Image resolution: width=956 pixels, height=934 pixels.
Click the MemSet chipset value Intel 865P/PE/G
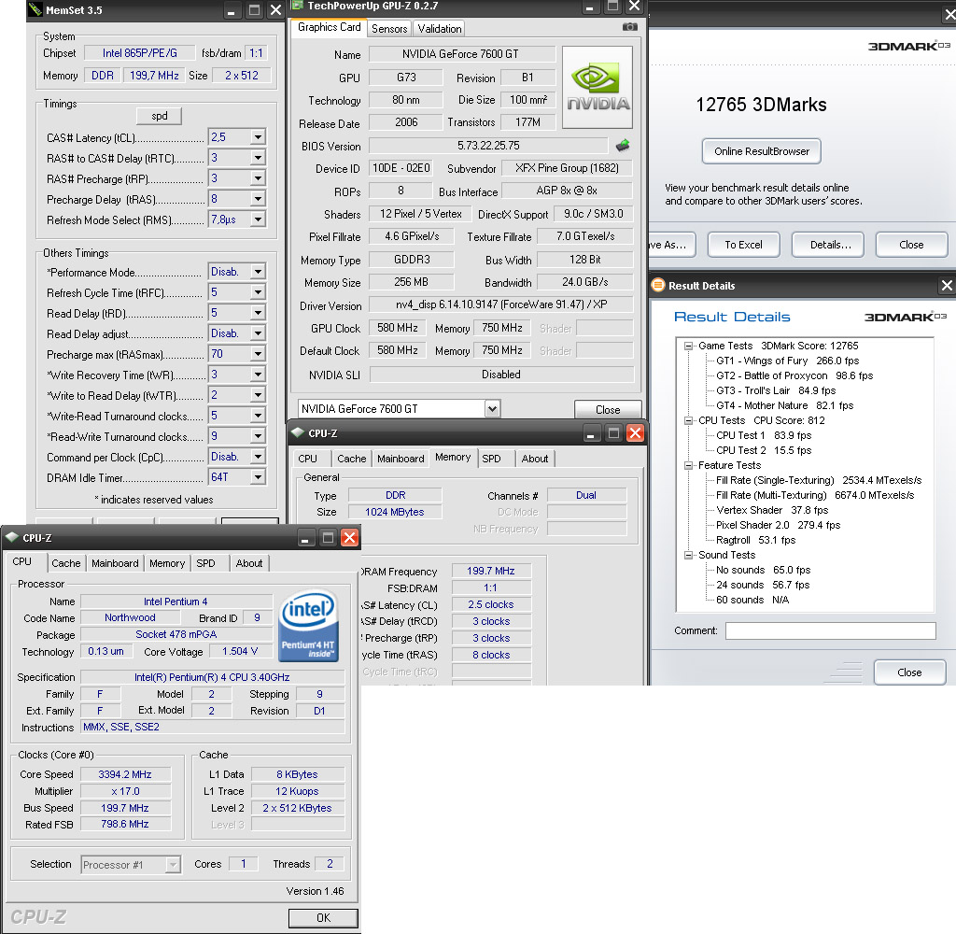click(x=140, y=53)
